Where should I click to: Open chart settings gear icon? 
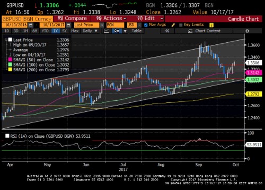point(248,31)
